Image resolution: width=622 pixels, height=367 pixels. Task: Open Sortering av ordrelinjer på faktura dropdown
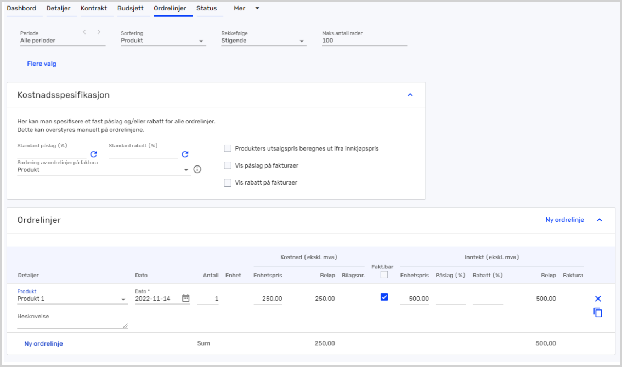tap(104, 170)
